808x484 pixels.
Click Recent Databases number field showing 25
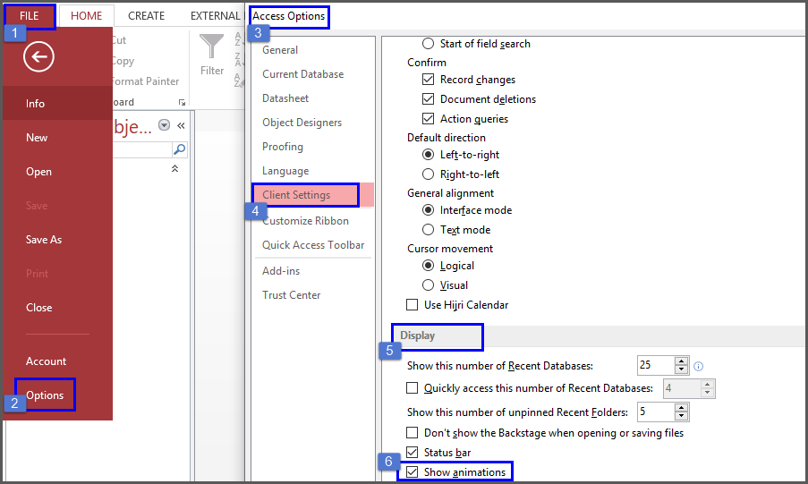(x=656, y=365)
